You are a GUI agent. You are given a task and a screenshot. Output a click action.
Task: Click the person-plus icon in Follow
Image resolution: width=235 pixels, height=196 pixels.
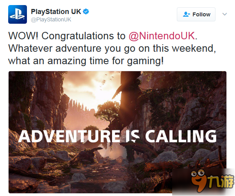coord(187,14)
